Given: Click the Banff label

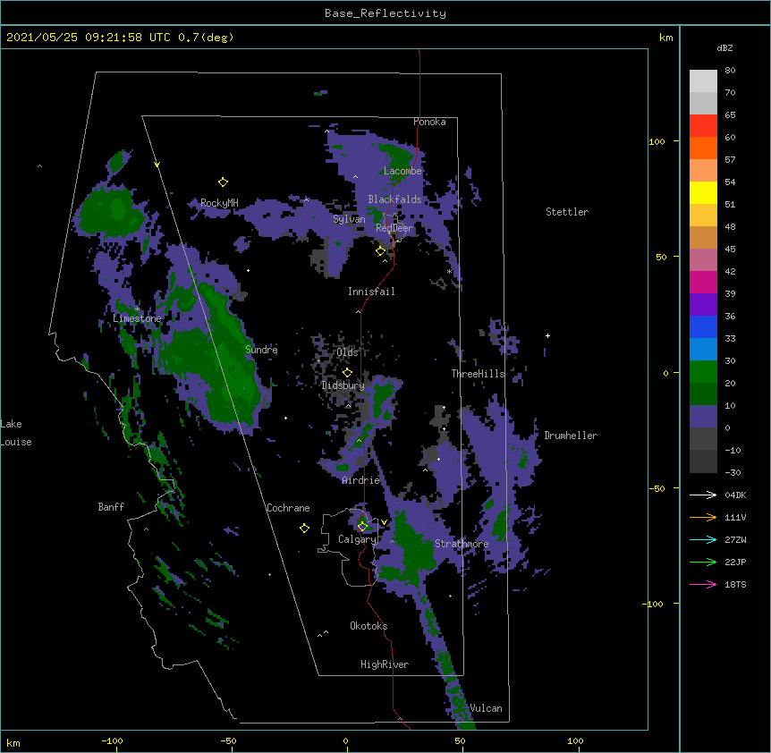Looking at the screenshot, I should [x=111, y=507].
